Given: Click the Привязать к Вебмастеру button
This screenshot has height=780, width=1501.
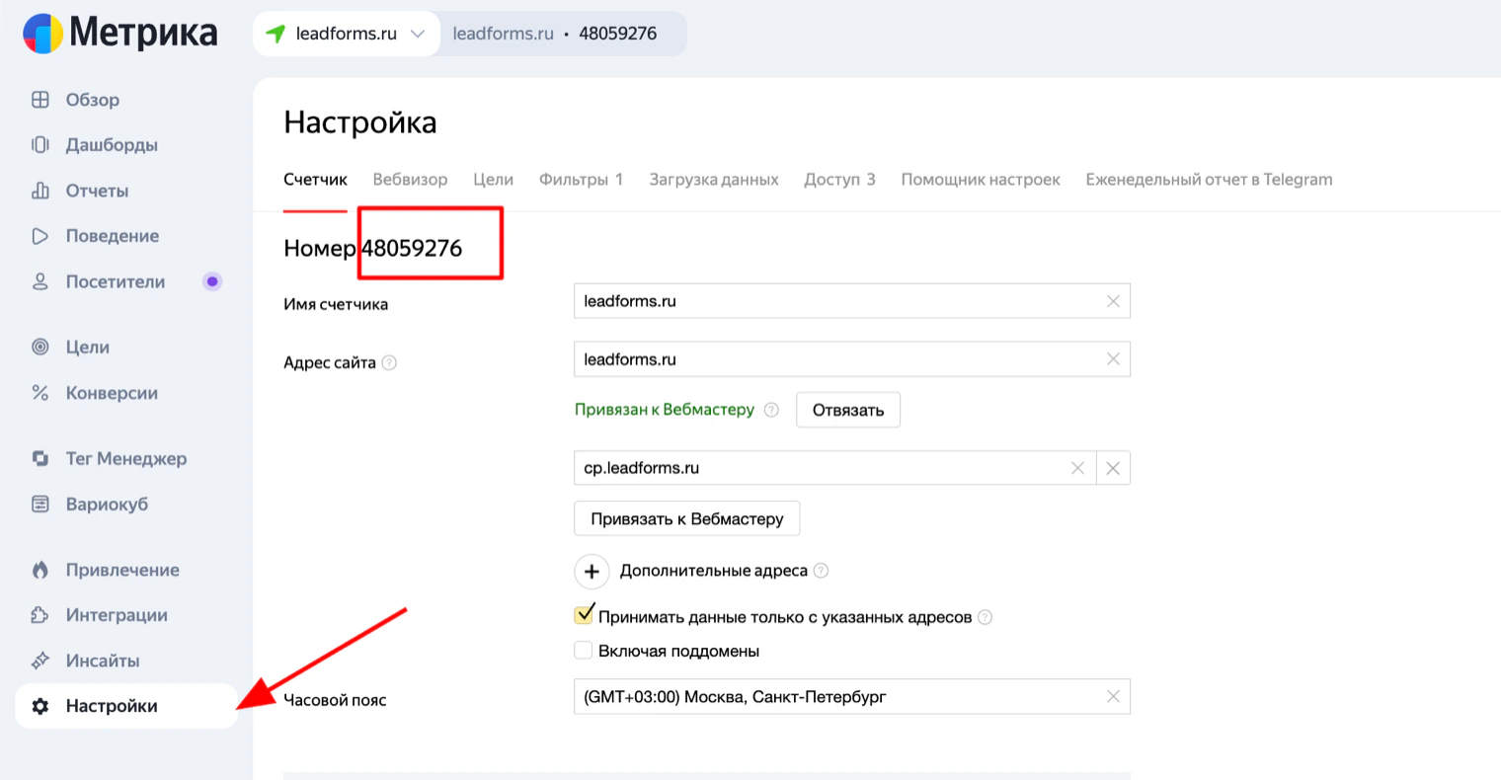Looking at the screenshot, I should 687,518.
